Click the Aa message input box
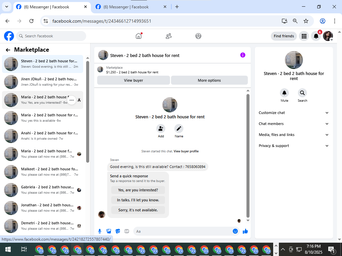 tap(183, 231)
